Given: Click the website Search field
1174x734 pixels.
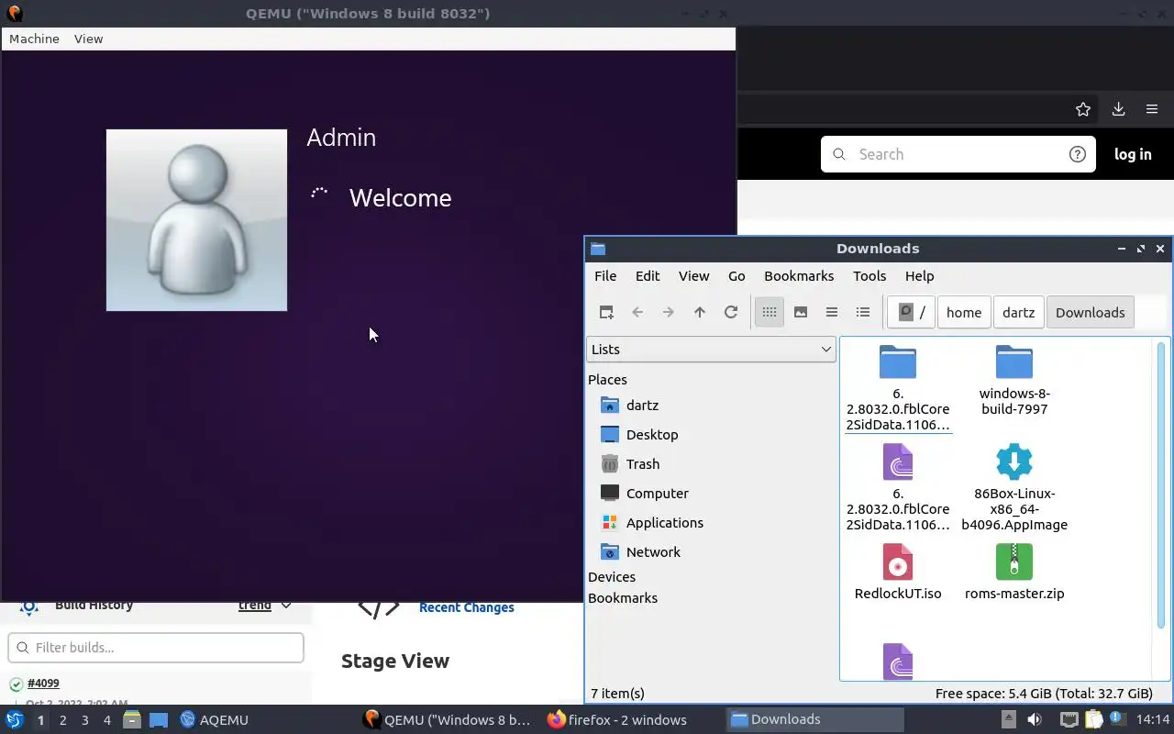Looking at the screenshot, I should click(x=958, y=154).
